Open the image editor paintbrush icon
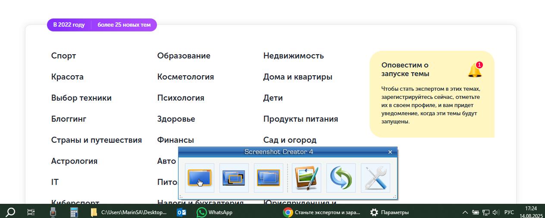Viewport: 545px width, 218px height. pyautogui.click(x=307, y=178)
